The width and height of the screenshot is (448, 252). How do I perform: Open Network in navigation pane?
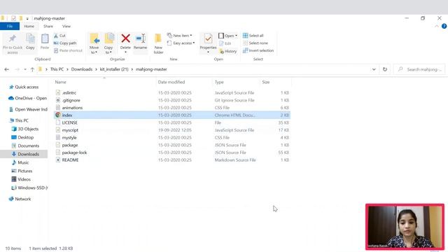tap(20, 199)
